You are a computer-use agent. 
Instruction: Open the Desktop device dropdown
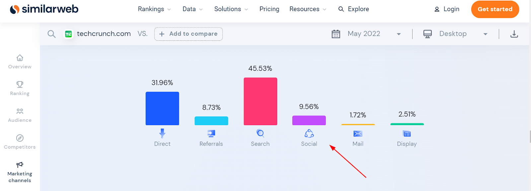[455, 34]
